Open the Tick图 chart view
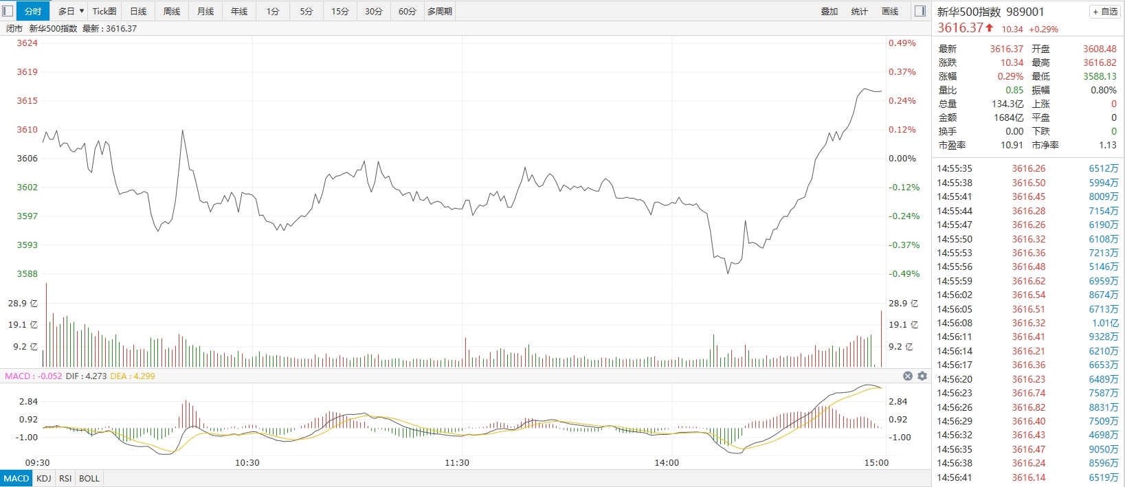 click(104, 11)
